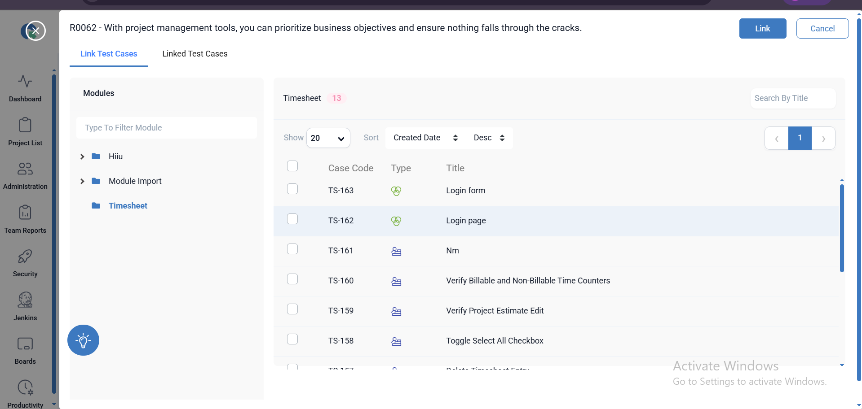Click the Search By Title field
The image size is (862, 409).
click(x=792, y=98)
